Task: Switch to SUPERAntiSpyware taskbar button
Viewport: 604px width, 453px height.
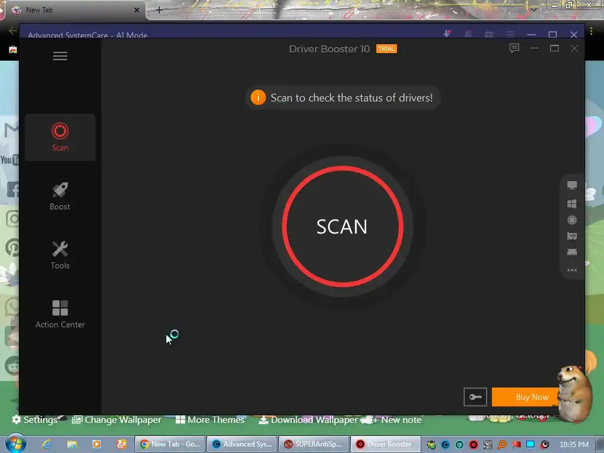Action: click(314, 444)
